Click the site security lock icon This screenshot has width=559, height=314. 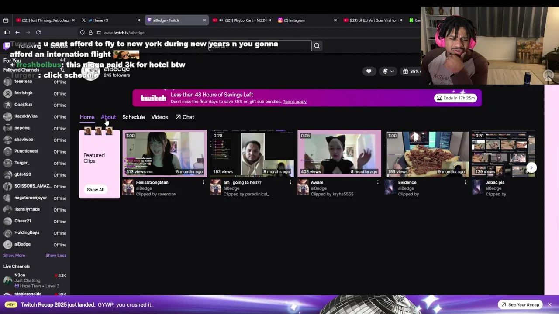tap(90, 33)
